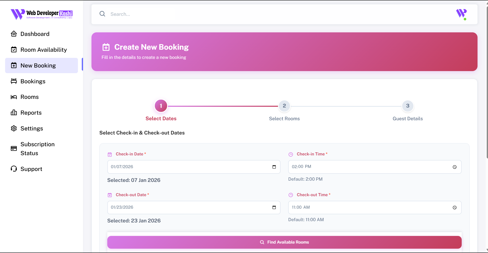The image size is (488, 253).
Task: Click the step one progress circle
Action: [161, 106]
